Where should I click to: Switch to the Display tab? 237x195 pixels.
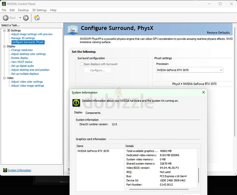78,112
